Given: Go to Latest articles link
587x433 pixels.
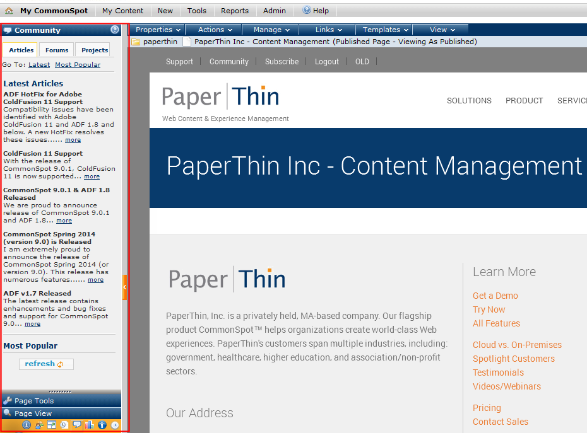Looking at the screenshot, I should (39, 65).
